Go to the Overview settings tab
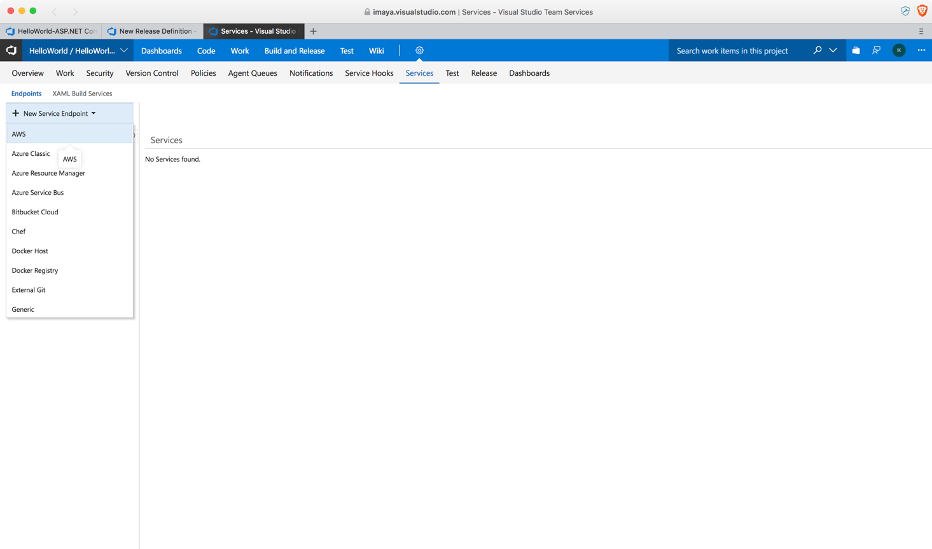This screenshot has width=932, height=549. [x=28, y=73]
